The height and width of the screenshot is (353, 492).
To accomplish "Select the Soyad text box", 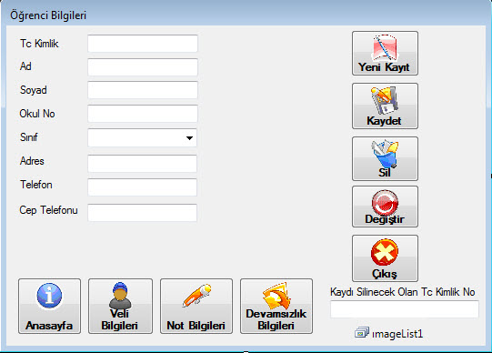I will (143, 90).
